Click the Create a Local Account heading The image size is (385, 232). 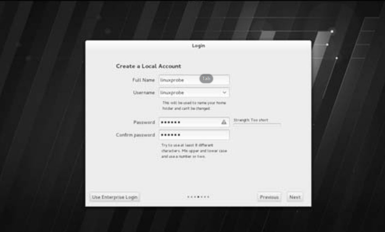[148, 66]
